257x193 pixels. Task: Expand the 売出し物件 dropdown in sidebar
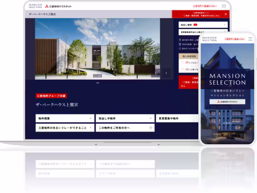point(203,25)
